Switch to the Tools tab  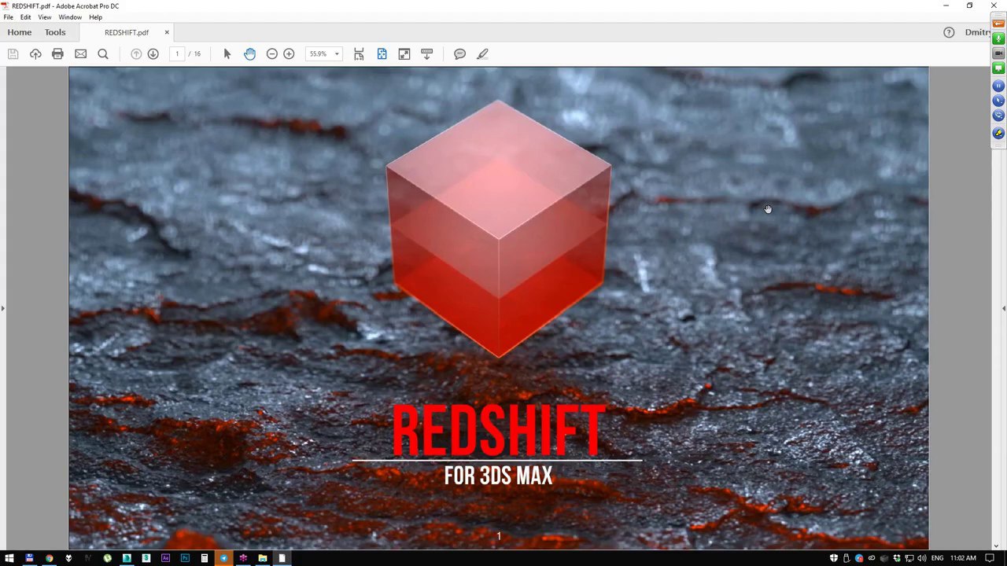pyautogui.click(x=55, y=32)
